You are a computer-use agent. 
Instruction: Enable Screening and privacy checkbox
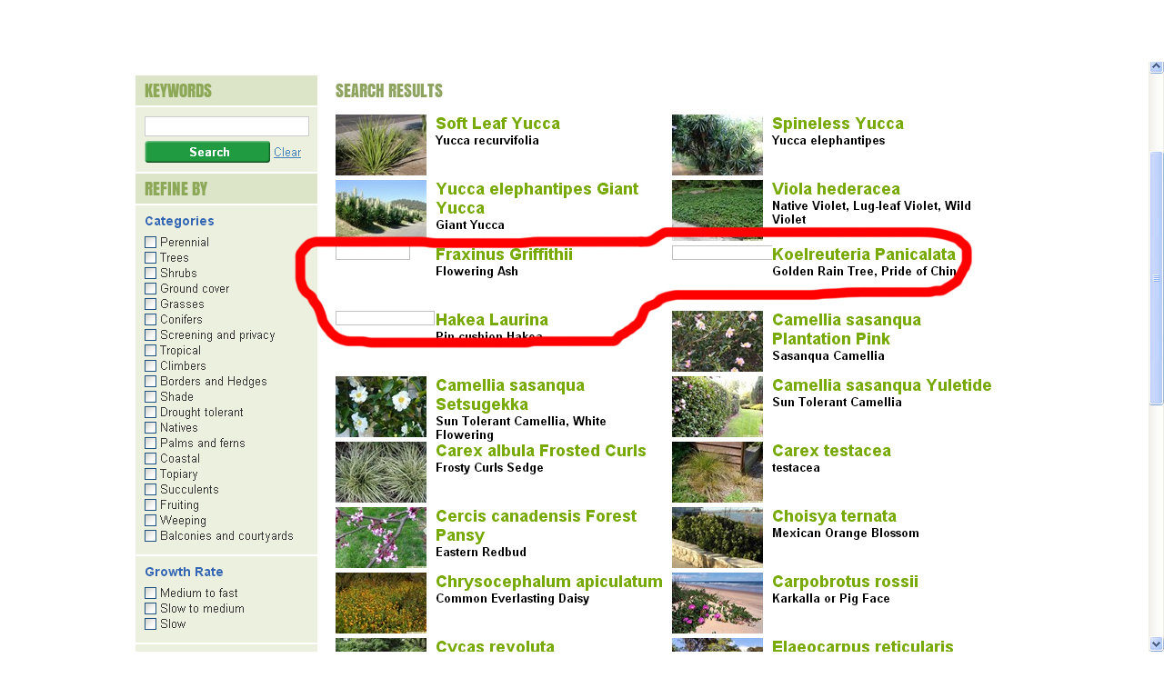[150, 334]
